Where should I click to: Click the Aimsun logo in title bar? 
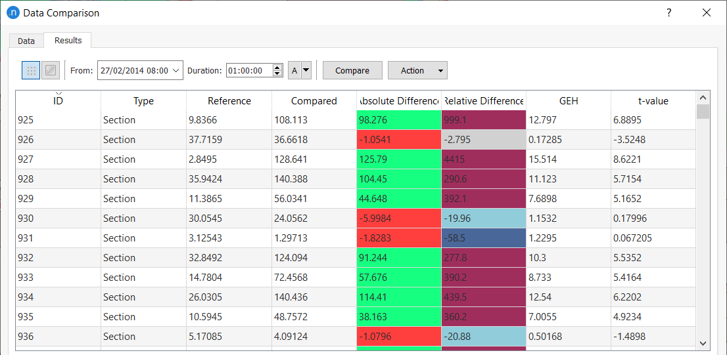tap(12, 12)
